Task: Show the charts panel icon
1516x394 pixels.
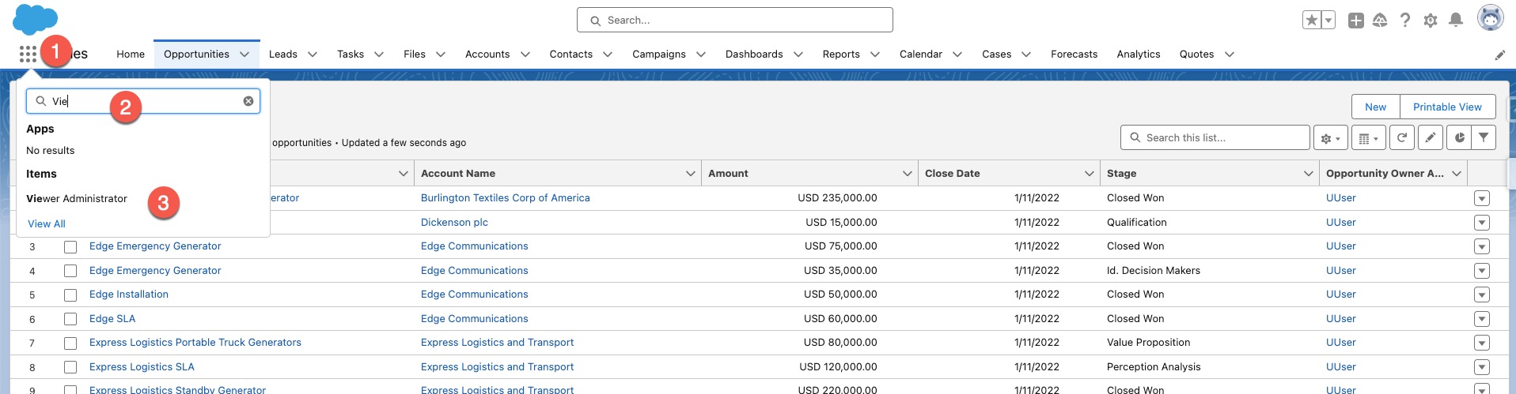Action: tap(1459, 137)
